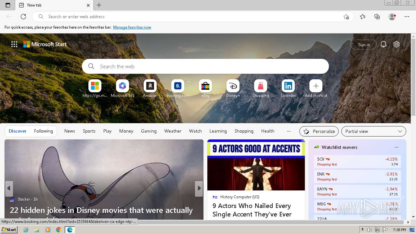
Task: Open 9 Actors Good at Accents thumbnail
Action: 256,165
